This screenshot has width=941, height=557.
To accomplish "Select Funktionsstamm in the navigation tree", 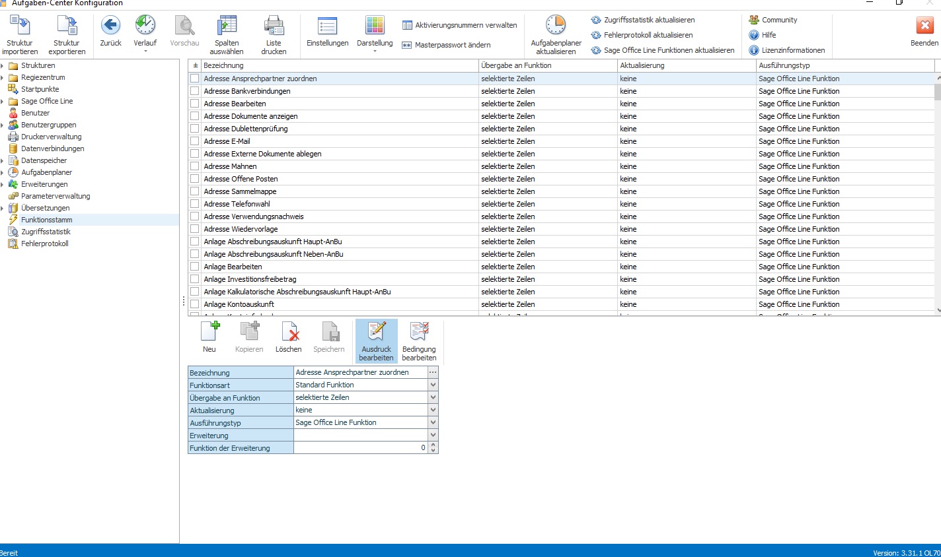I will tap(46, 220).
